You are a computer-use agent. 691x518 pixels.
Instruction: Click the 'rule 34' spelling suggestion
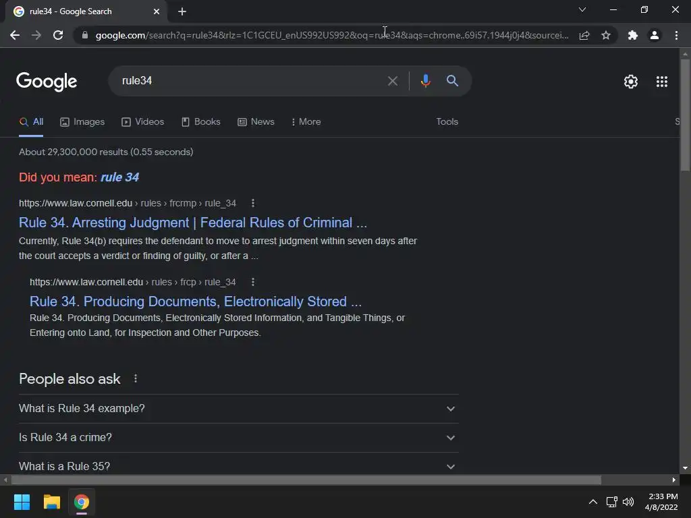120,177
